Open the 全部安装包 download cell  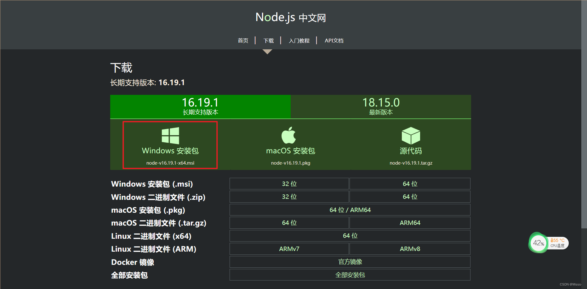tap(350, 275)
